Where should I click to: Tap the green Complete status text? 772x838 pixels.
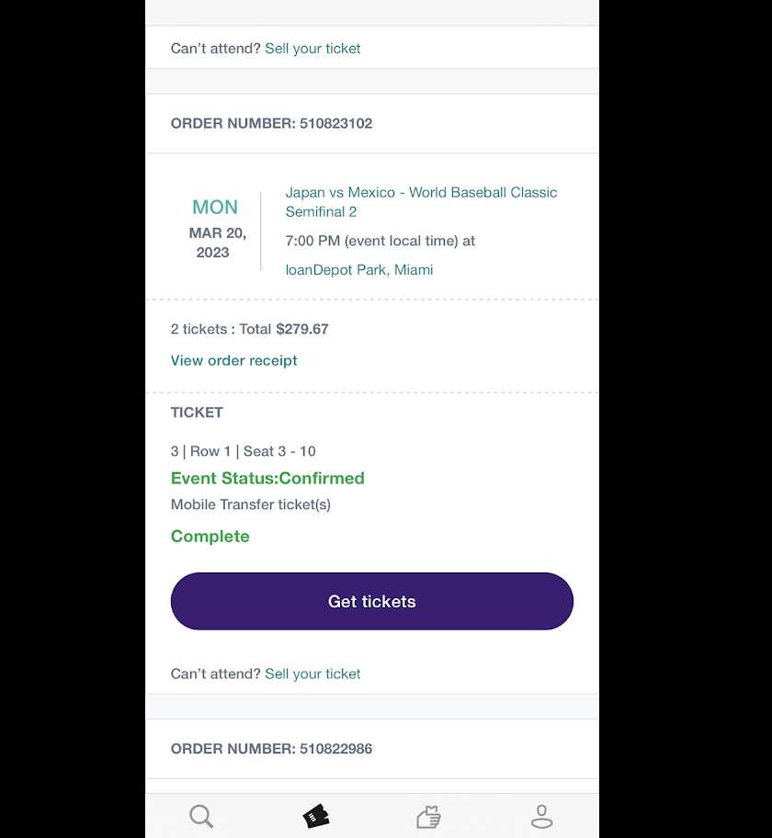210,537
